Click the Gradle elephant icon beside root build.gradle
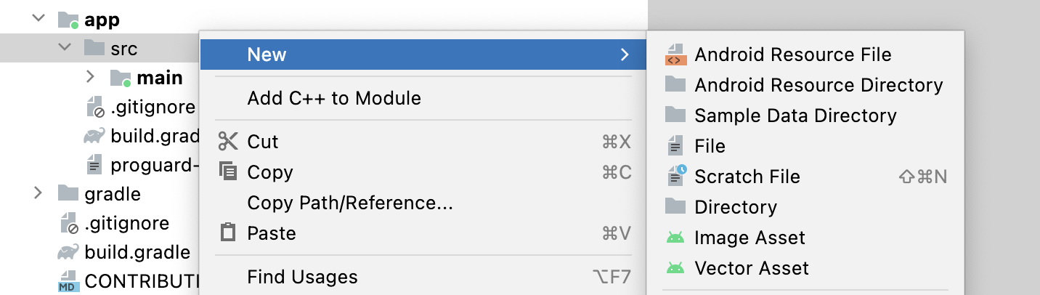Image resolution: width=1040 pixels, height=295 pixels. [68, 253]
